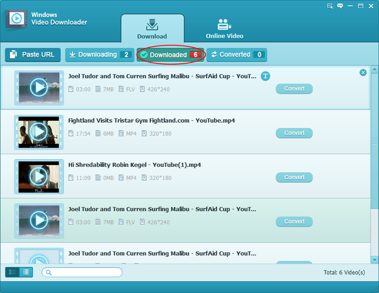Image resolution: width=379 pixels, height=293 pixels.
Task: Select the Download tab
Action: tap(152, 29)
